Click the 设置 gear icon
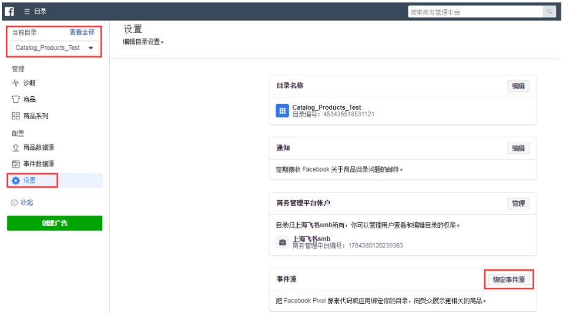Viewport: 565px width, 316px height. pyautogui.click(x=15, y=181)
